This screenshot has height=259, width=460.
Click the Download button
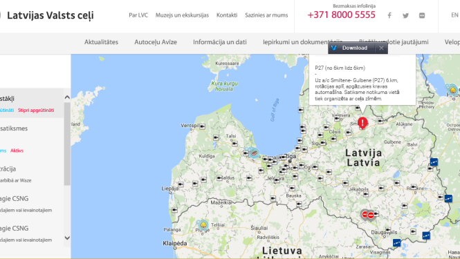tap(351, 48)
